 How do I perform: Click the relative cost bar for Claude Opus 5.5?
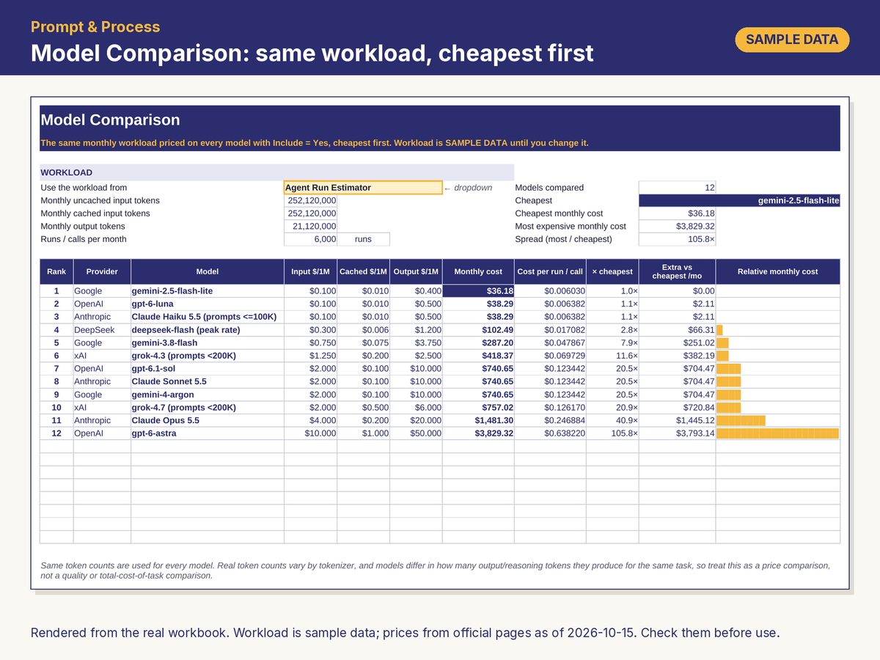pyautogui.click(x=741, y=421)
